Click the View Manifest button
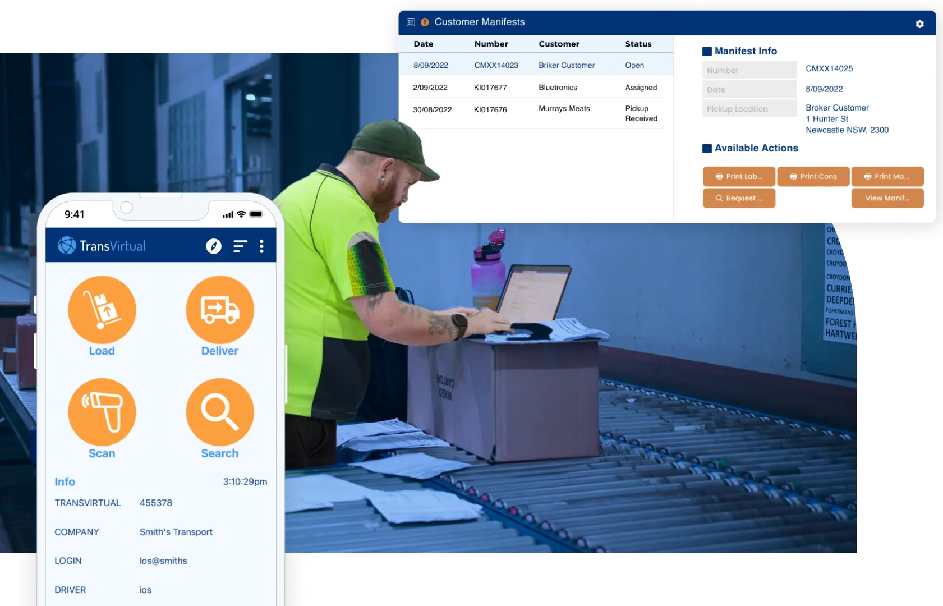943x606 pixels. tap(887, 198)
